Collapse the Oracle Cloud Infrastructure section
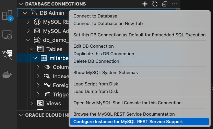This screenshot has height=129, width=213. [21, 115]
